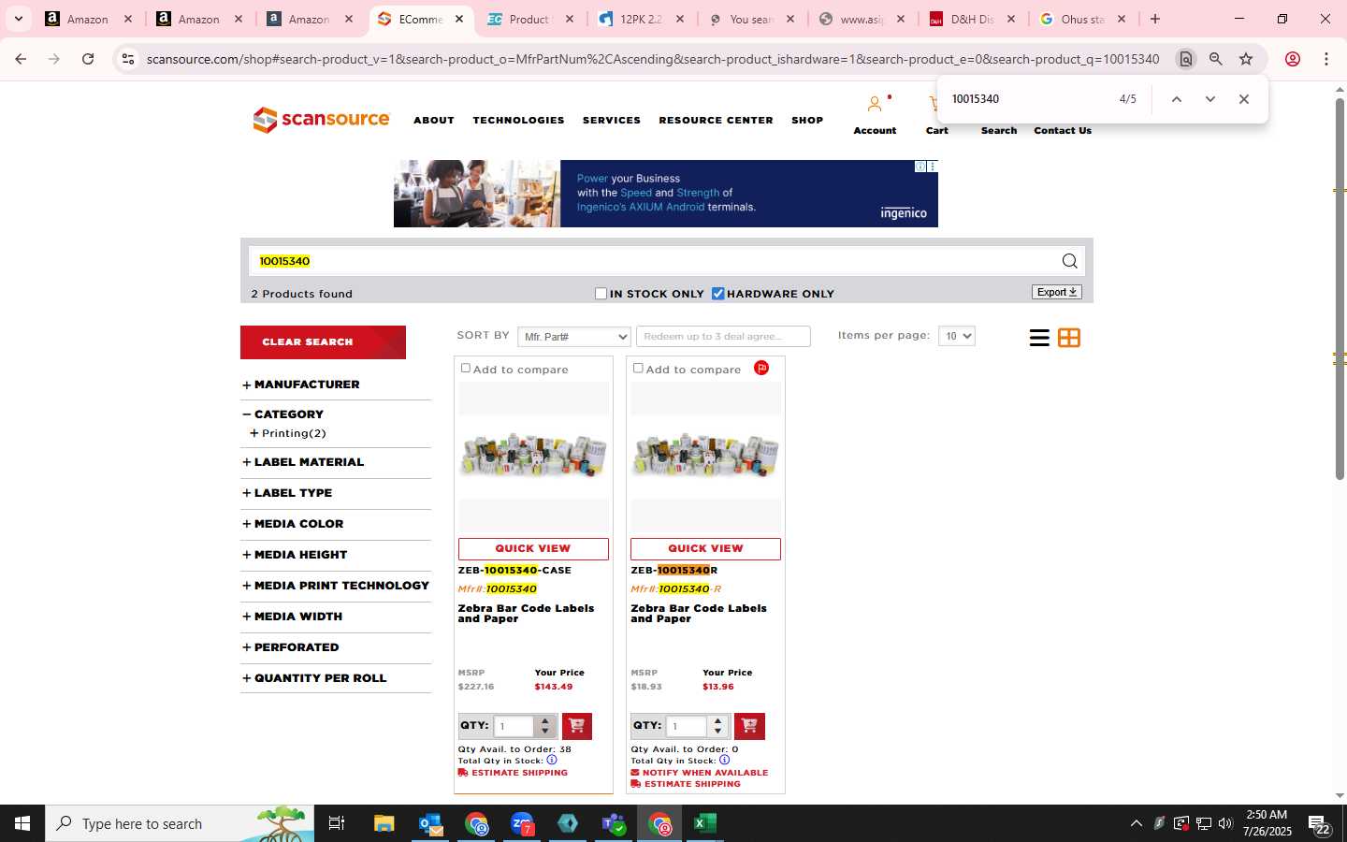Switch to grid view layout icon
Screen dimensions: 1347x842
(x=1069, y=338)
